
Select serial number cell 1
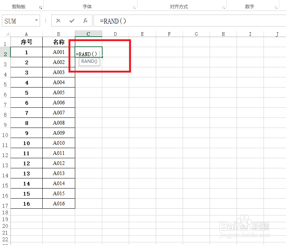pos(27,52)
